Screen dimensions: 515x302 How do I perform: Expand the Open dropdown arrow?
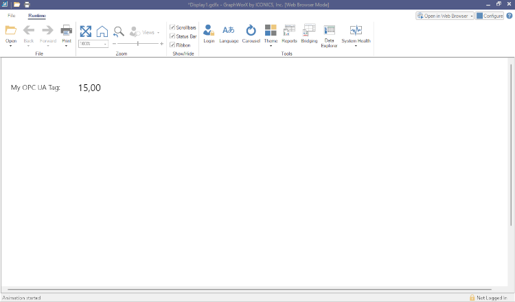11,46
